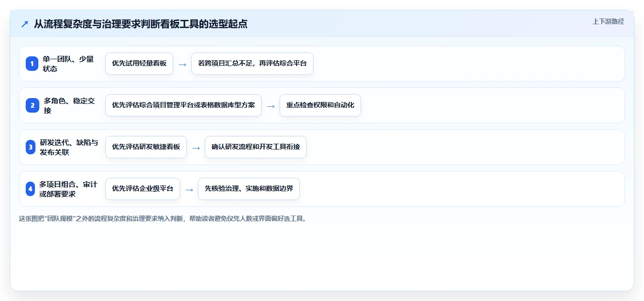Select the 上下游路径 label
Screen dimensions: 644x301
point(608,21)
